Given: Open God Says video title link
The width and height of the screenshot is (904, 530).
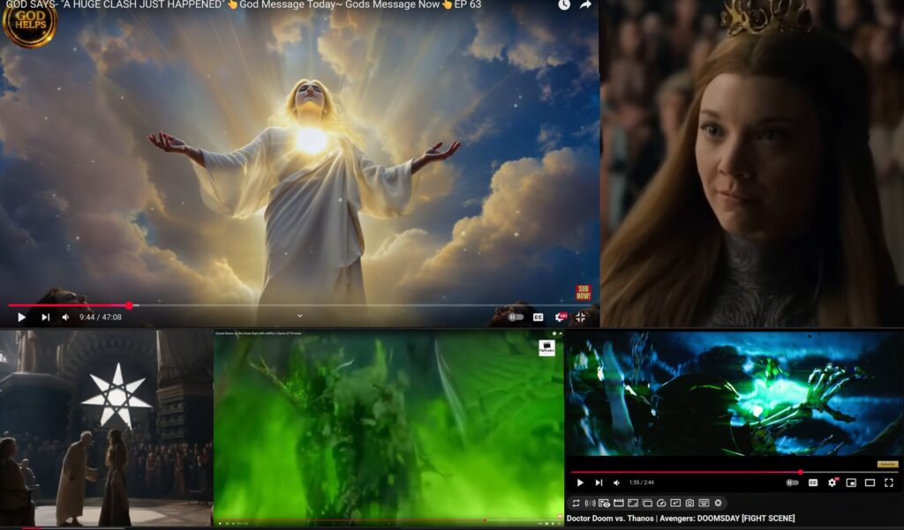Looking at the screenshot, I should pos(243,4).
